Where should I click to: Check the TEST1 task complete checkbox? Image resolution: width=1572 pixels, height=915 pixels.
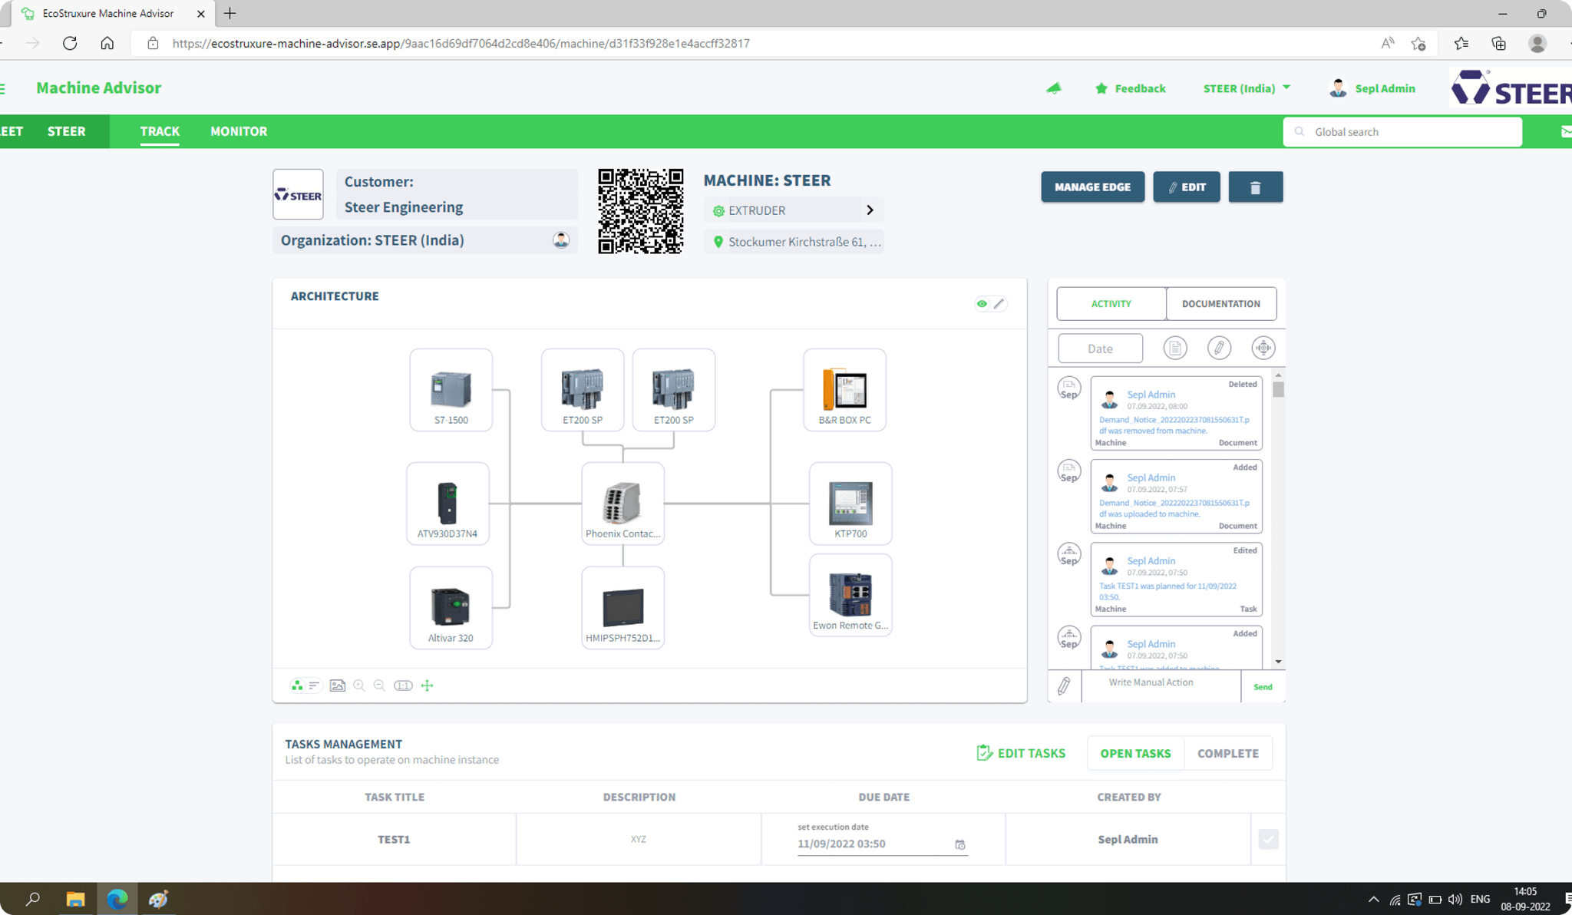1268,839
